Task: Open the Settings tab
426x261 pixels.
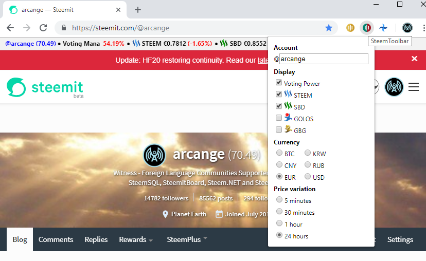Action: click(x=400, y=239)
